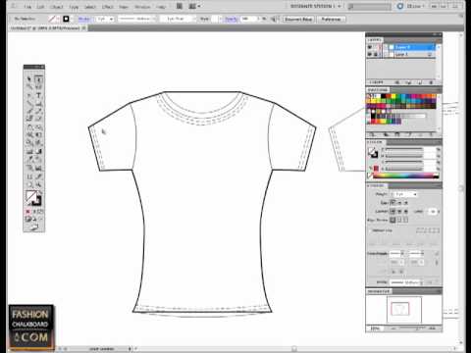Screen dimensions: 471x353
Task: Click the Stroke link in control bar
Action: click(x=83, y=20)
